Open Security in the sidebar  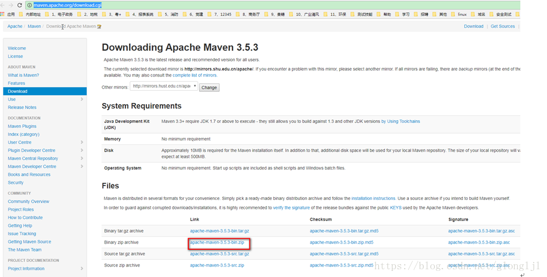coord(16,183)
